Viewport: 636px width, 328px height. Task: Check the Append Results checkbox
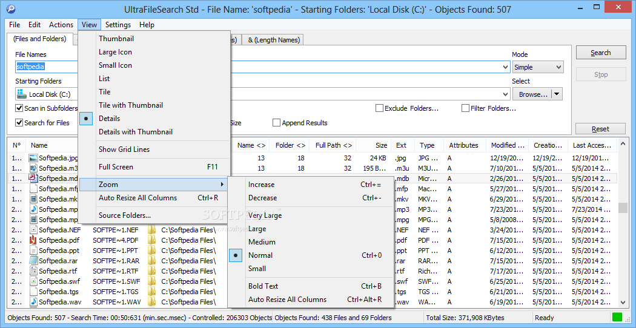coord(277,123)
